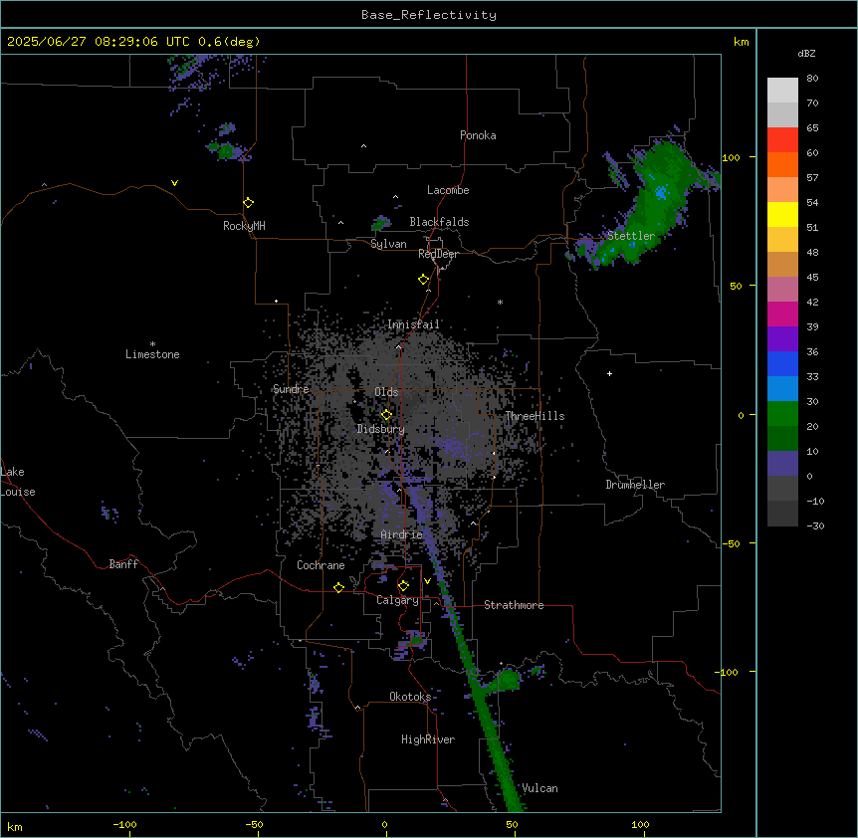This screenshot has height=838, width=858.
Task: Click the Calgary city label
Action: [x=397, y=600]
